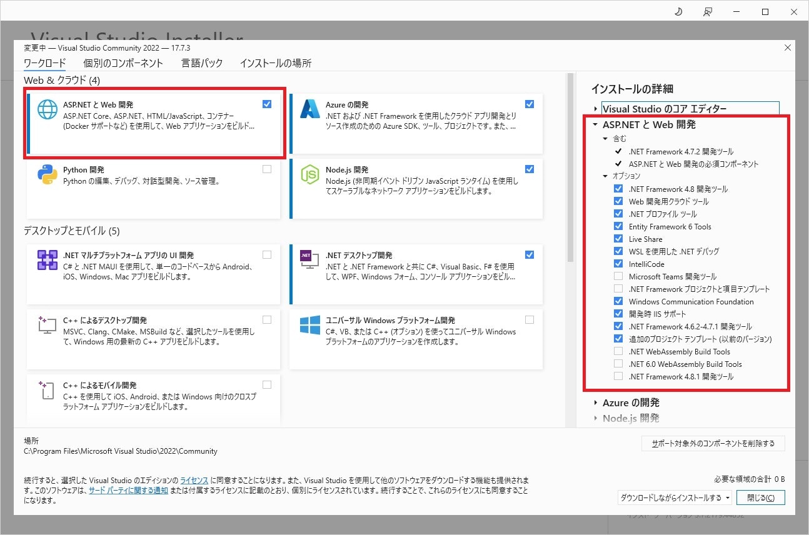Click the C++ によるモバイル開発 icon
This screenshot has width=809, height=535.
48,390
